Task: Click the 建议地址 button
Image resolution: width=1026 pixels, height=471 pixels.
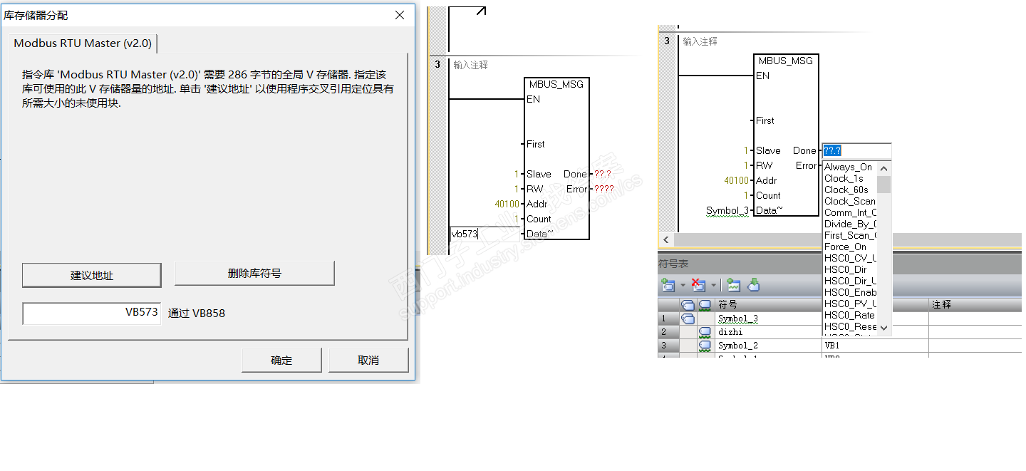Action: click(x=91, y=275)
